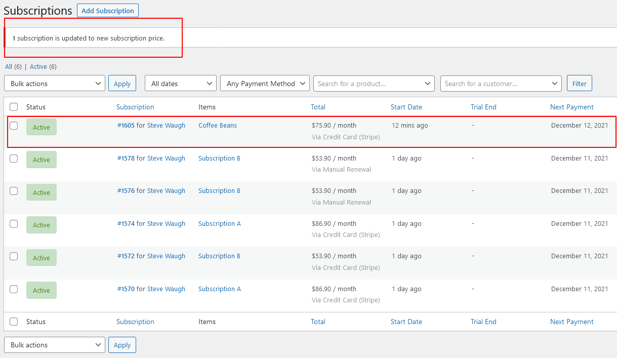The width and height of the screenshot is (617, 358).
Task: Check the checkbox for subscription #1578
Action: 14,157
